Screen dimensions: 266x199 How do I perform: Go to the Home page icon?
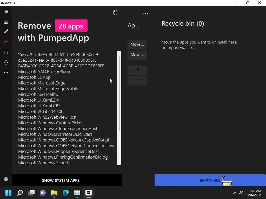point(6,22)
